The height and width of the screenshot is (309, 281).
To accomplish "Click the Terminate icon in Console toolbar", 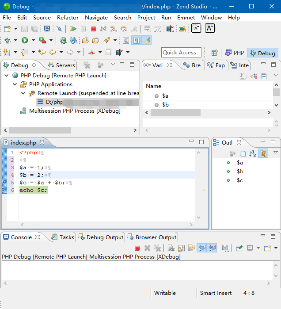I will (x=137, y=248).
